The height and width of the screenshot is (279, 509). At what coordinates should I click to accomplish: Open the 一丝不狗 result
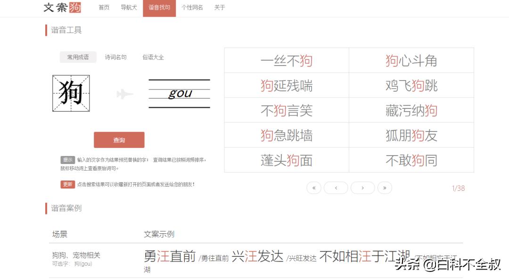click(287, 60)
